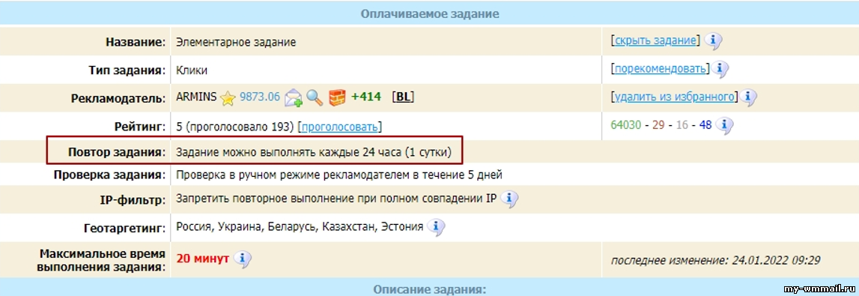This screenshot has height=296, width=859.
Task: Open info bubble beside rating statistics 64030
Action: [x=724, y=126]
